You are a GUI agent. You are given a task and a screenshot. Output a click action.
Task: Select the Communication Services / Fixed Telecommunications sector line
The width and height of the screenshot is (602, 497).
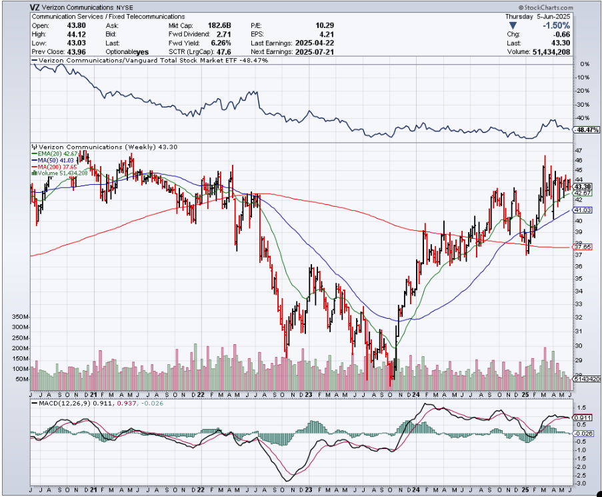tap(108, 17)
